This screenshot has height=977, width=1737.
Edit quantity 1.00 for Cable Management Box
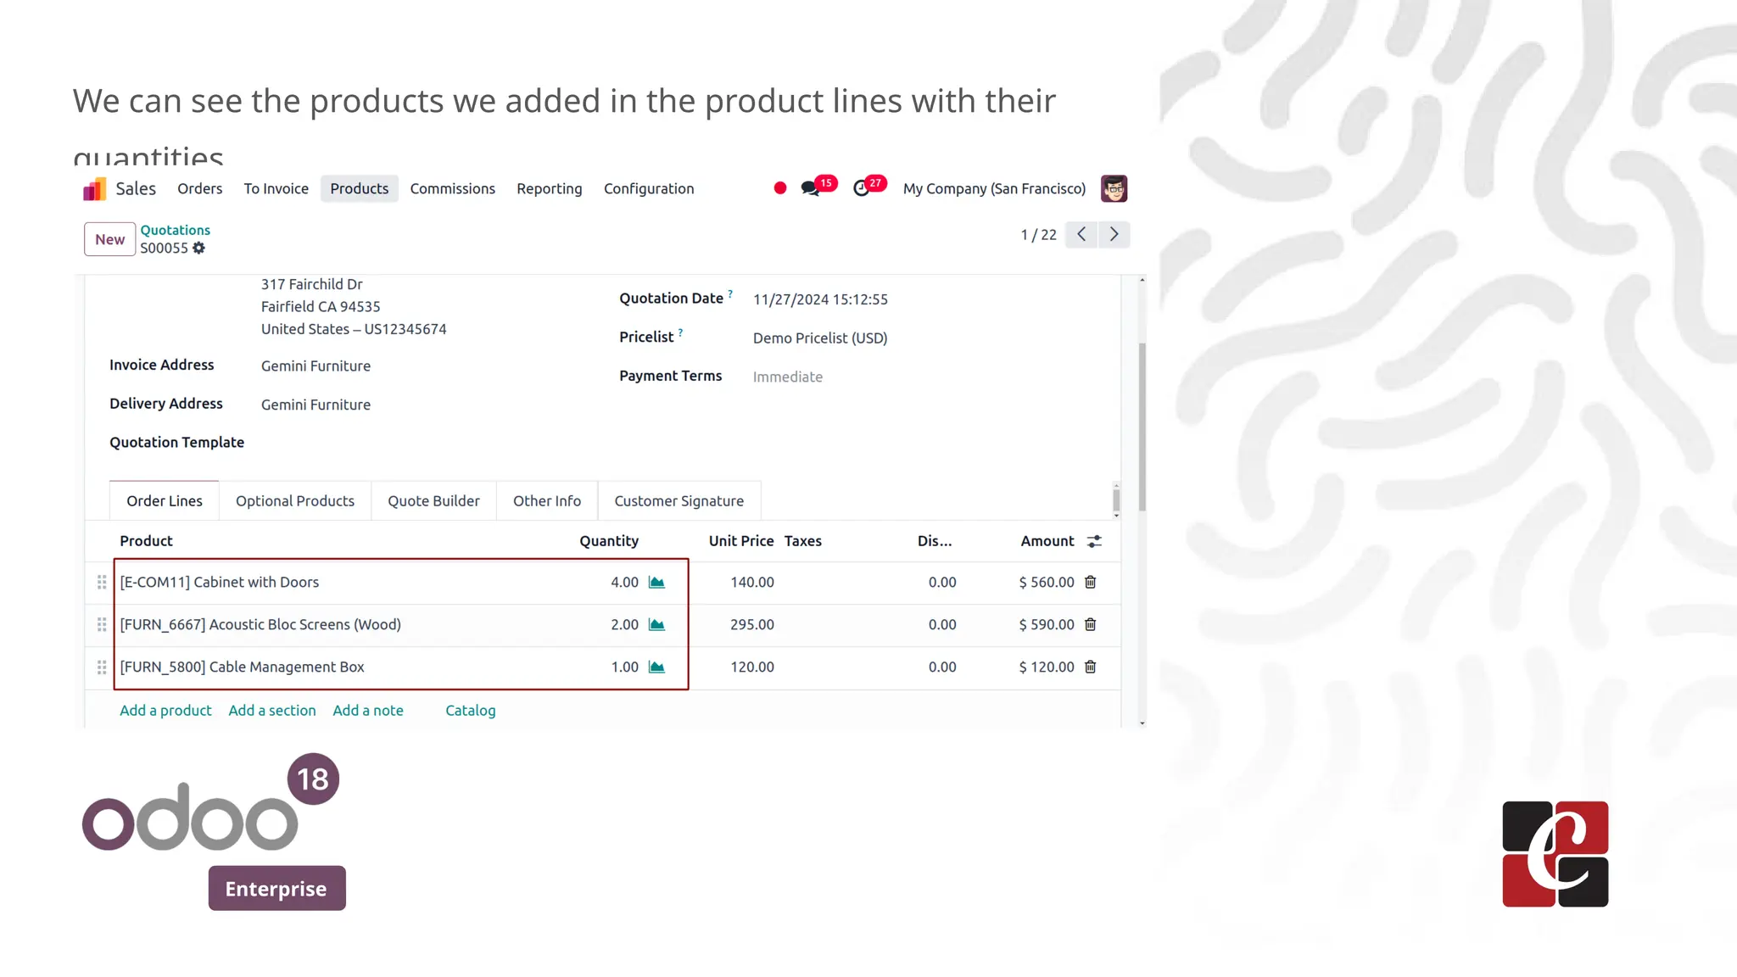tap(624, 667)
